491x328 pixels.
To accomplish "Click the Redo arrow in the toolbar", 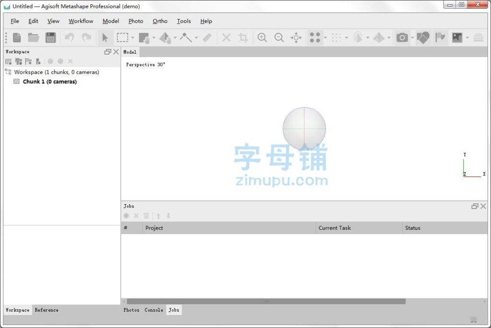I will 86,37.
